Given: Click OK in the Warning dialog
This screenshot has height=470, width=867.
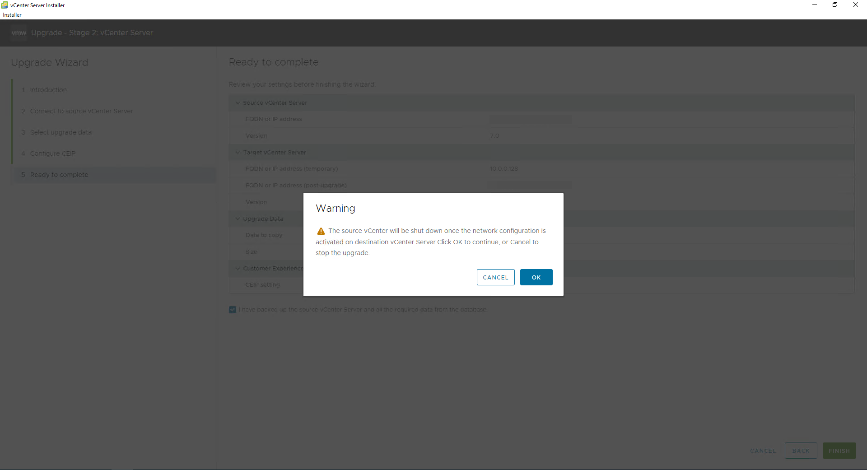Looking at the screenshot, I should pos(536,277).
